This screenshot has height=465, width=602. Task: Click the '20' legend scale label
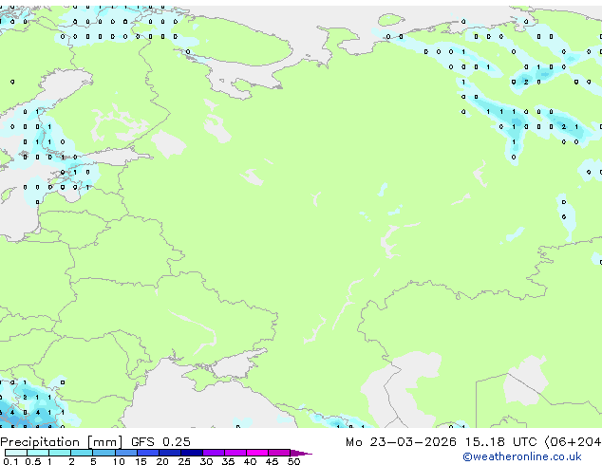pyautogui.click(x=162, y=461)
